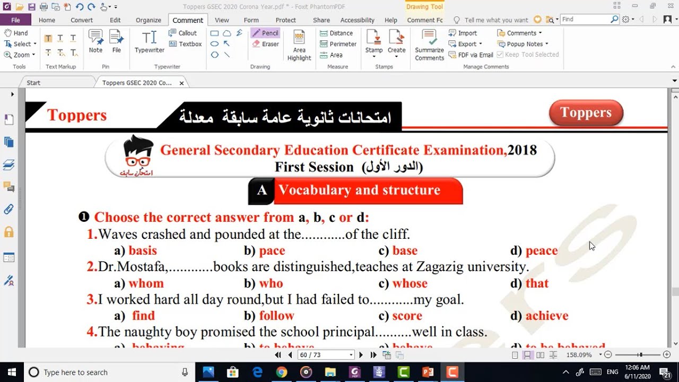Switch to the Convert ribbon tab

(x=82, y=20)
